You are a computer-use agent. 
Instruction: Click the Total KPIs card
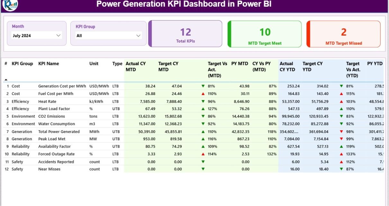click(185, 34)
